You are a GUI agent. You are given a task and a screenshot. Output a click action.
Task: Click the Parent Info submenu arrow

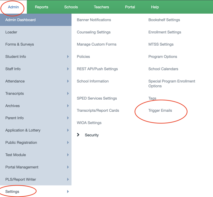click(x=68, y=118)
